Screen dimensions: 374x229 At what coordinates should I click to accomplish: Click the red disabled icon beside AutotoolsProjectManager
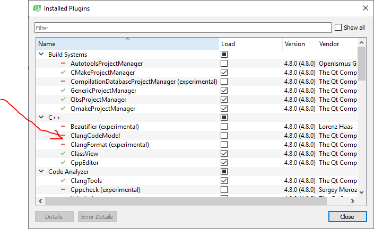pos(63,64)
